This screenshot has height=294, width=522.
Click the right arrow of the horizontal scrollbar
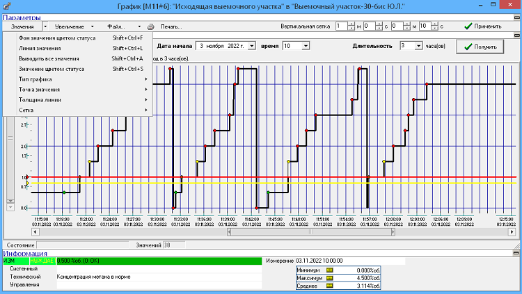pyautogui.click(x=512, y=232)
